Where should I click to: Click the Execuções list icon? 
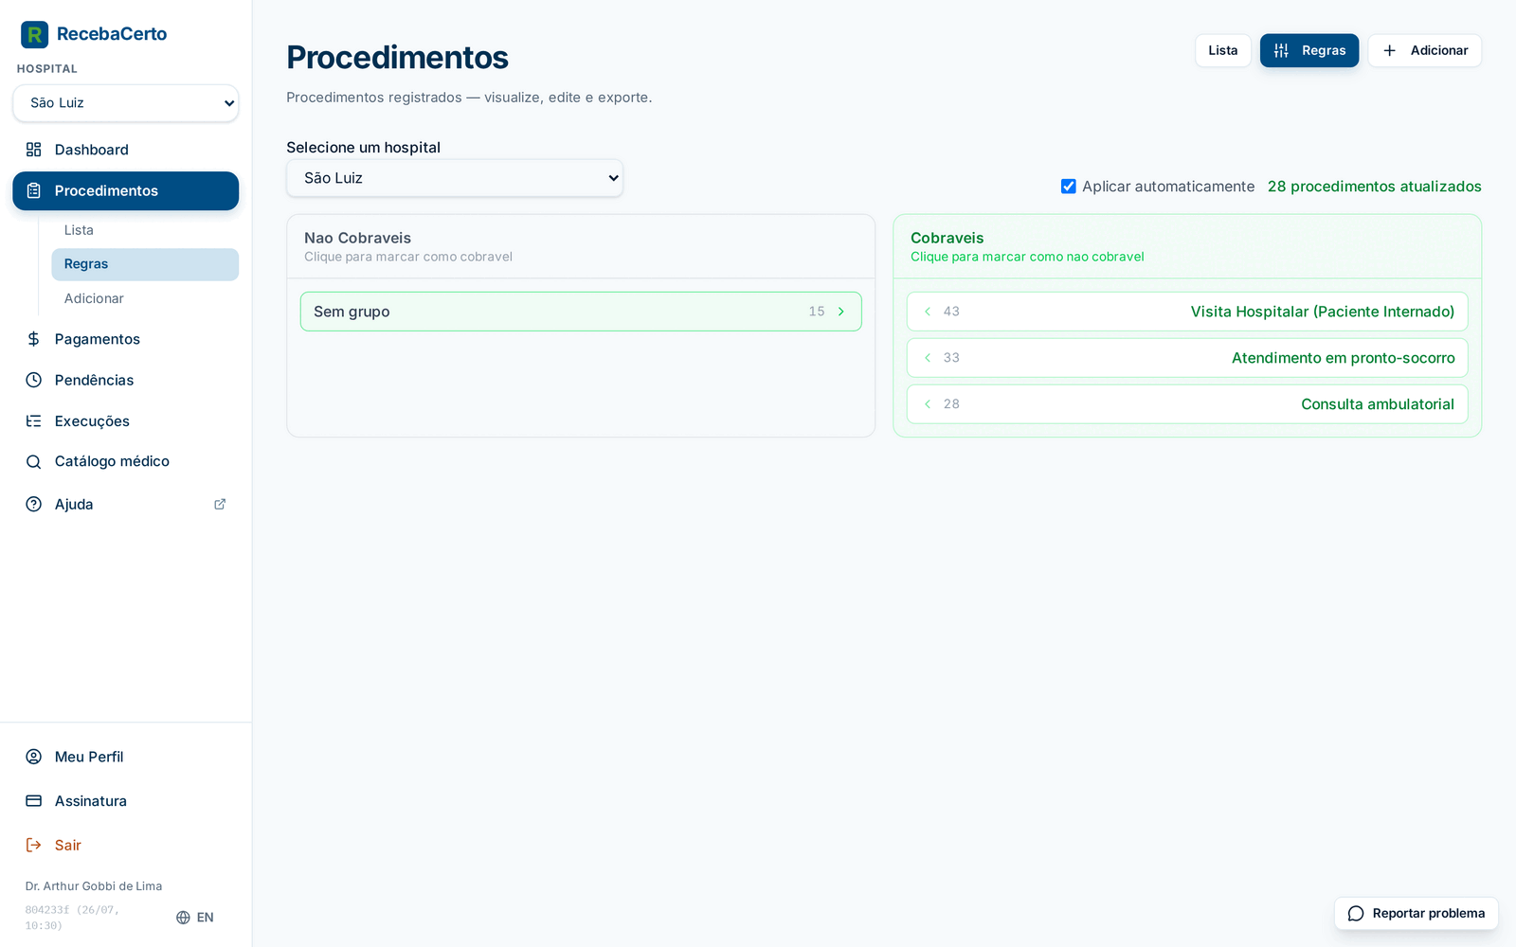click(34, 421)
